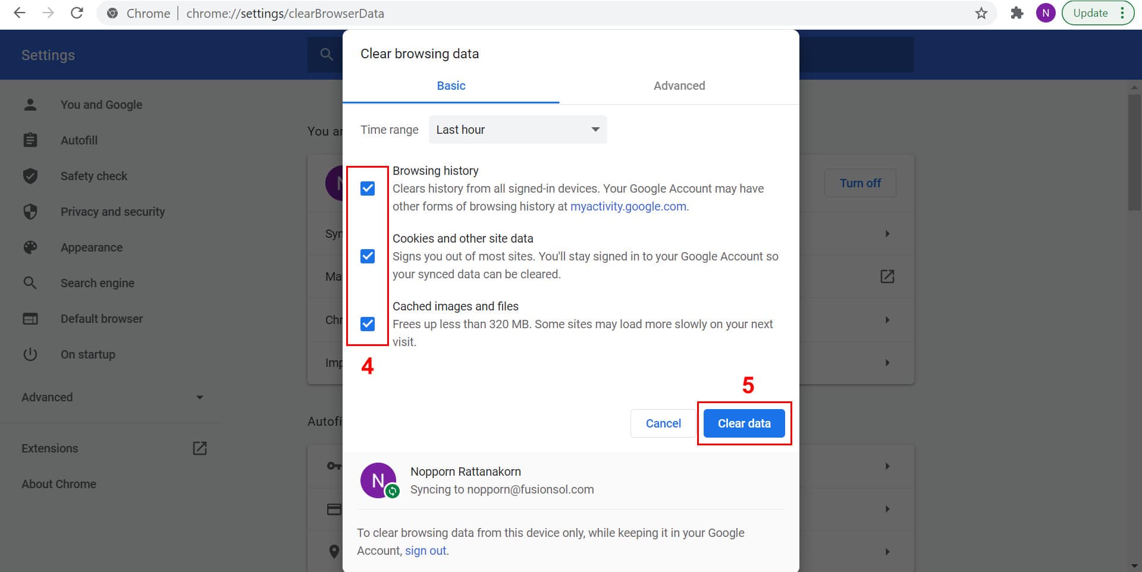
Task: Select the Basic tab
Action: click(x=451, y=86)
